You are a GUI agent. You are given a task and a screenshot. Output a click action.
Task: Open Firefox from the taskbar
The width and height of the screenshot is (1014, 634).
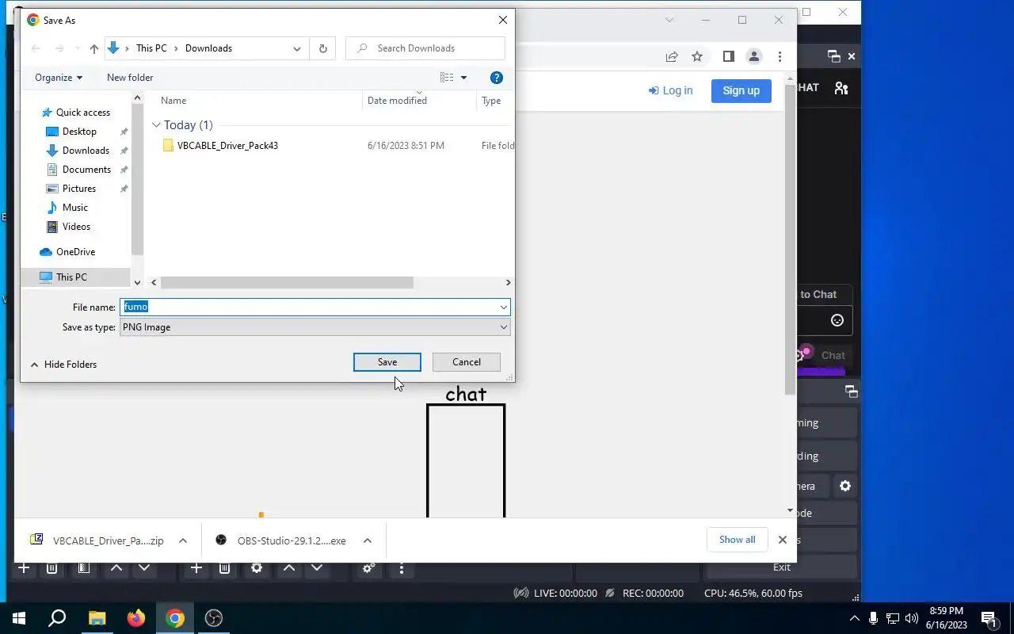[x=136, y=618]
